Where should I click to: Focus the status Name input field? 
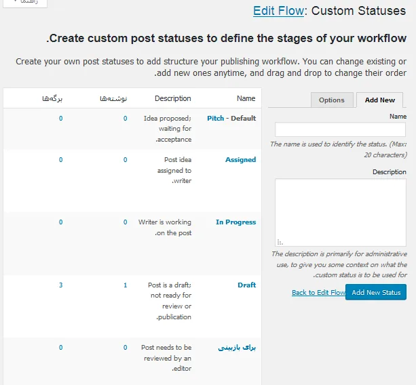(340, 129)
